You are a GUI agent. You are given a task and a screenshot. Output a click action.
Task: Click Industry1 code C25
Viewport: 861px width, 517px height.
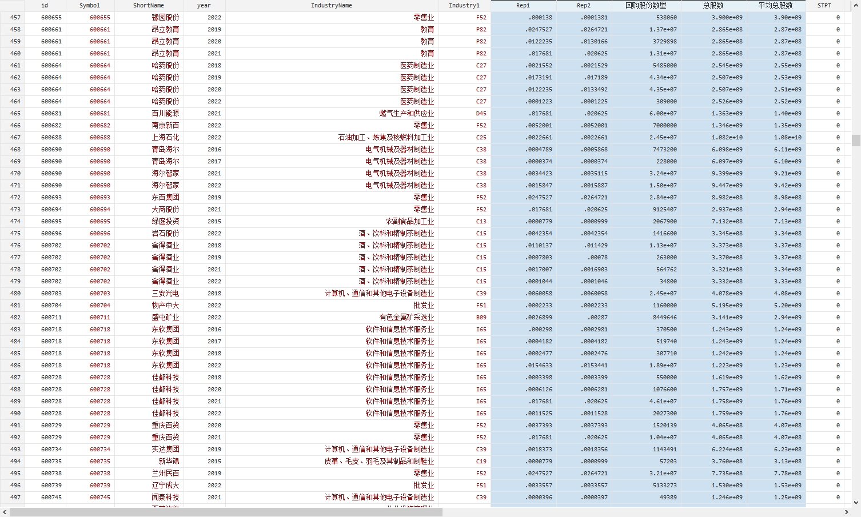coord(481,137)
